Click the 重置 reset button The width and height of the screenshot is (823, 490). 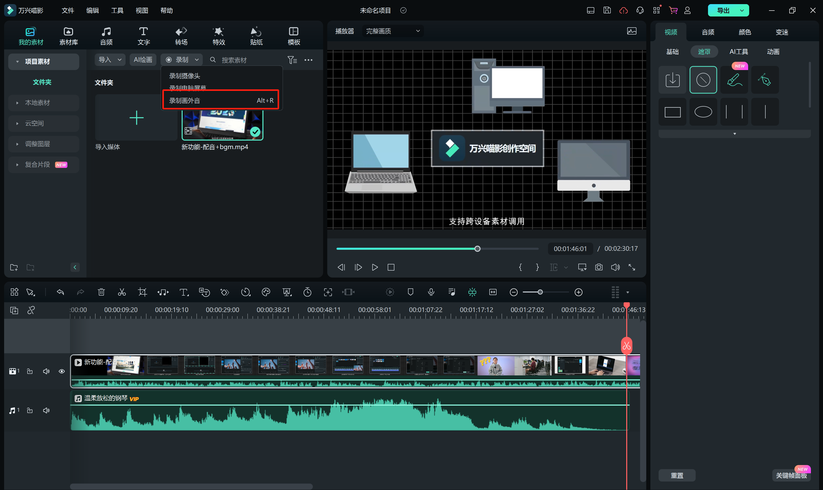[677, 476]
